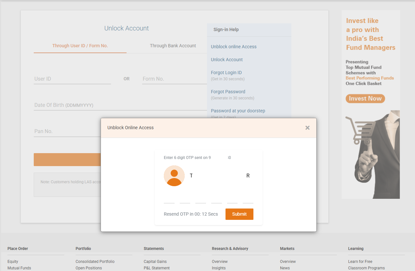Image resolution: width=415 pixels, height=271 pixels.
Task: Click the shopping cart icon in ad
Action: click(359, 130)
